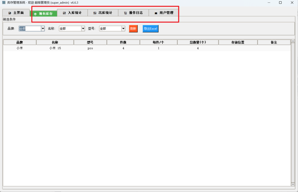Click the 出库统计 tab's outbound icon
The image size is (298, 192).
pyautogui.click(x=94, y=12)
